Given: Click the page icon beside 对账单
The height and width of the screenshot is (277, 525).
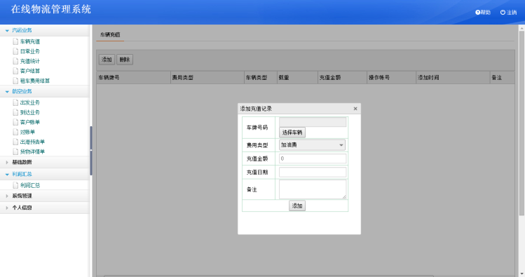Looking at the screenshot, I should [15, 132].
